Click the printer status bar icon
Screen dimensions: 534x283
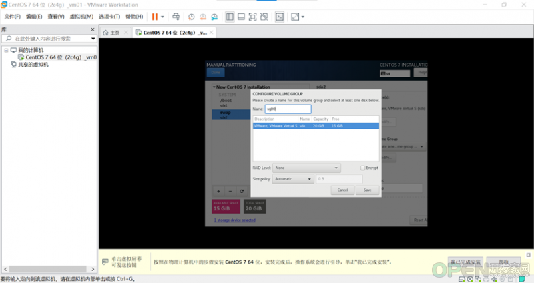487,279
